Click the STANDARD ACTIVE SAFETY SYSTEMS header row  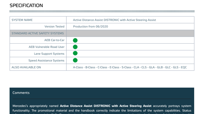pyautogui.click(x=102, y=33)
